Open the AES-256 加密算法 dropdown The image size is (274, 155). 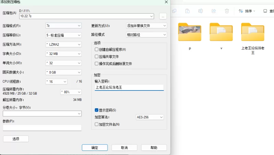pos(150,117)
